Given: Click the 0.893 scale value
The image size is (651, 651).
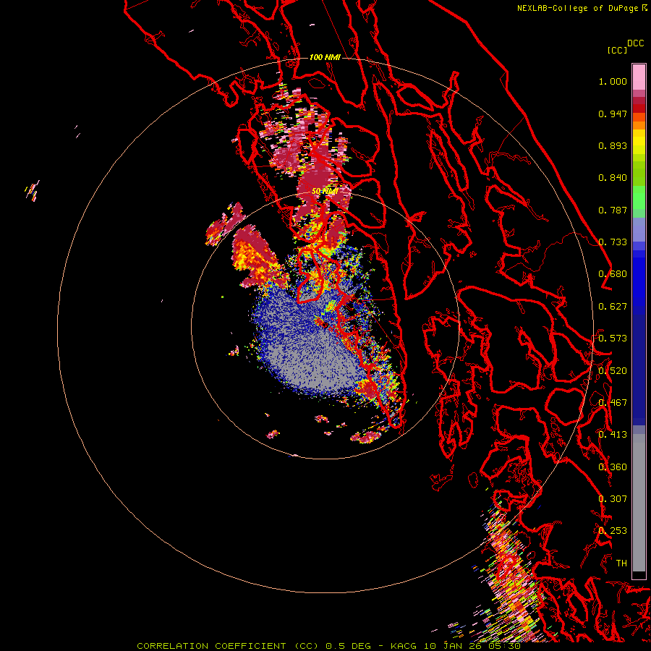Looking at the screenshot, I should tap(613, 145).
